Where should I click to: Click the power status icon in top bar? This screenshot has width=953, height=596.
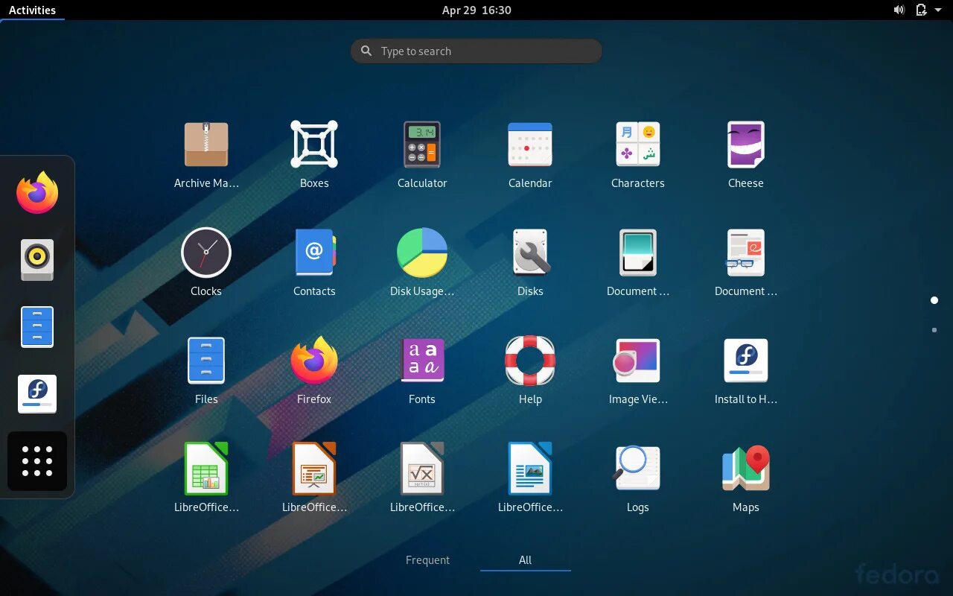921,10
